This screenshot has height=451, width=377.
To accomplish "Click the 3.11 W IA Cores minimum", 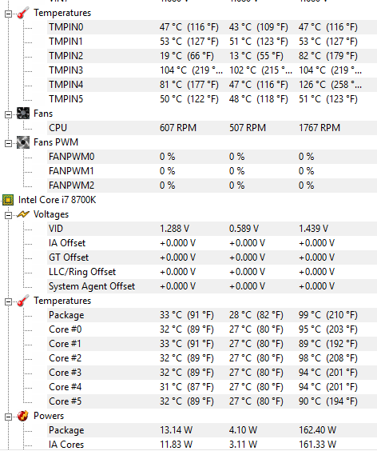I will pyautogui.click(x=243, y=445).
